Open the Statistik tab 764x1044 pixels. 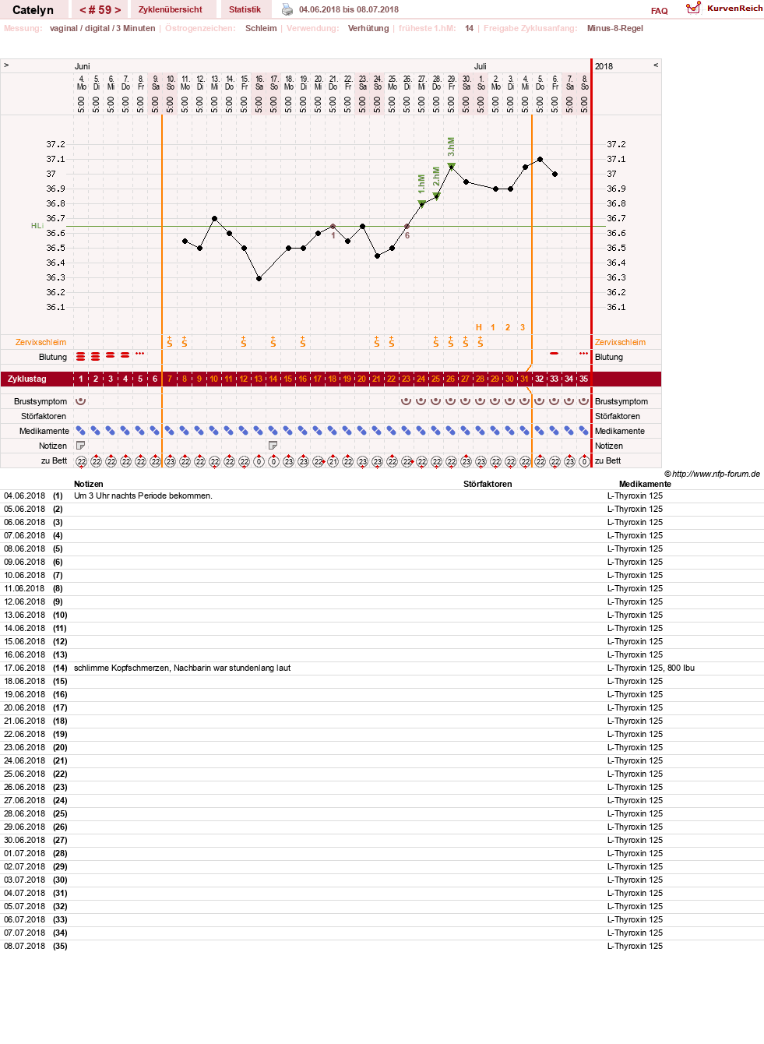click(x=245, y=9)
